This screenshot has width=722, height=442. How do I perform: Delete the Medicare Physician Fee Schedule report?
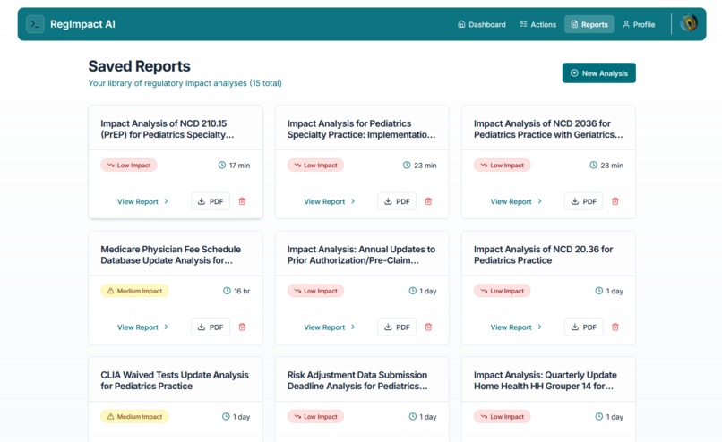(242, 327)
